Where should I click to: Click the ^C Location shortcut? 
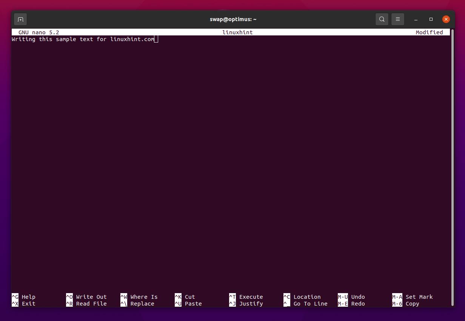point(302,297)
